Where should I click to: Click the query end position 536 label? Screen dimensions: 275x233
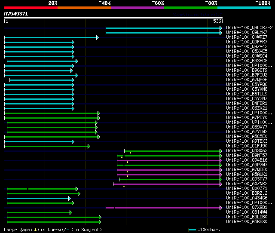coord(217,21)
